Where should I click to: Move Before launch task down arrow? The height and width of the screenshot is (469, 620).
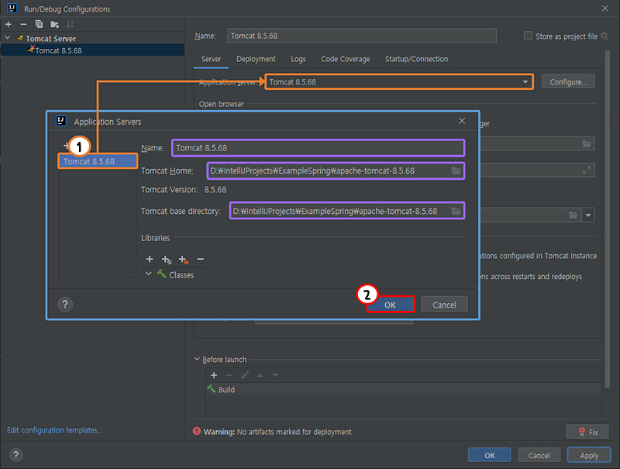pos(276,375)
